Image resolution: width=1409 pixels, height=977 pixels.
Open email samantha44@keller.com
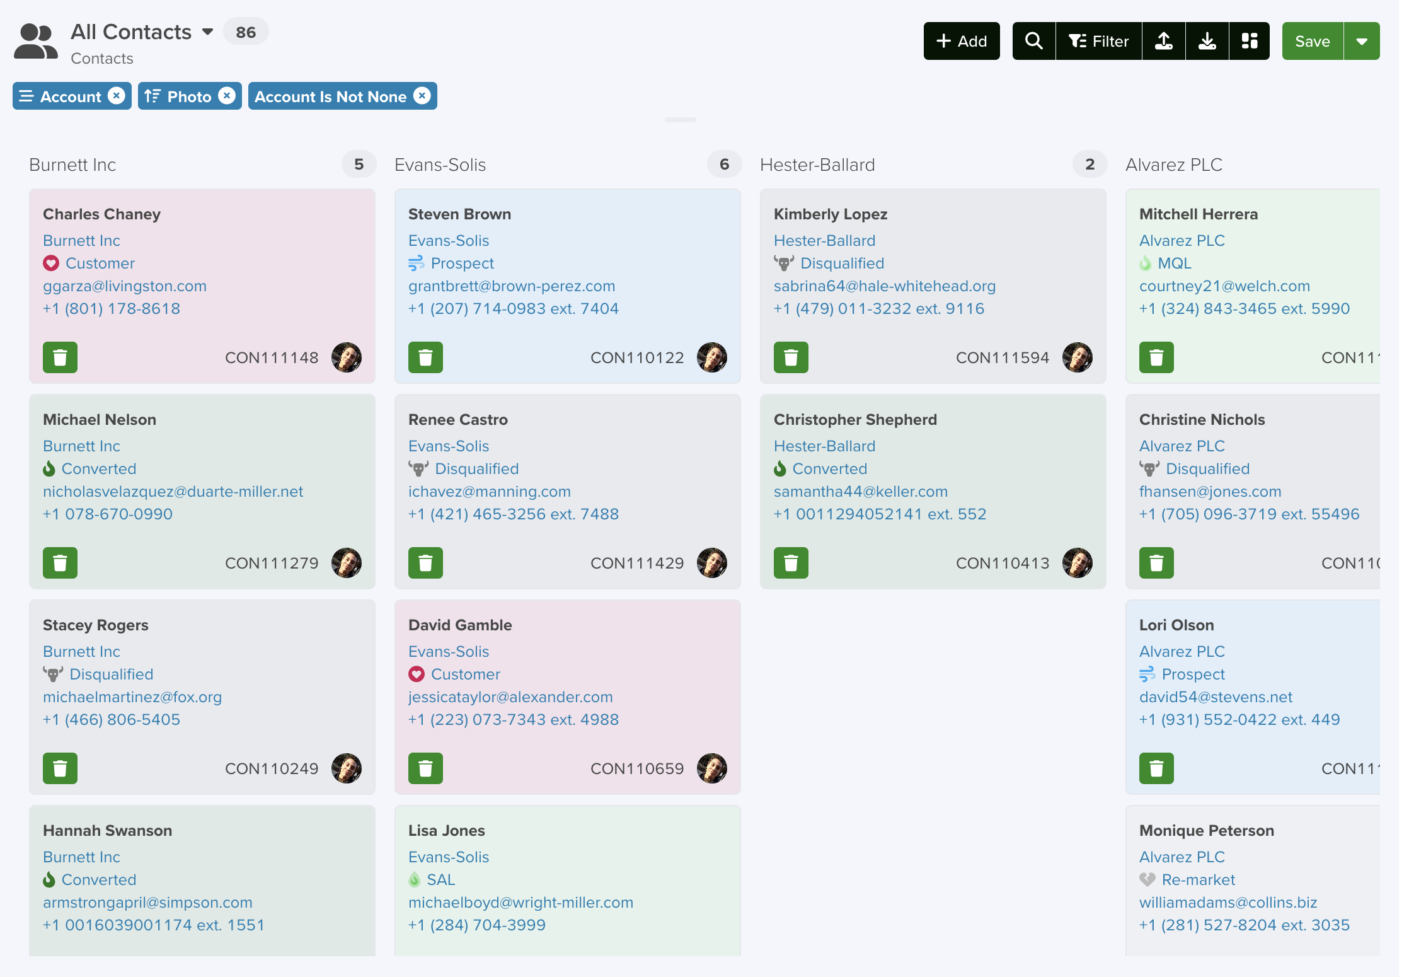click(861, 491)
